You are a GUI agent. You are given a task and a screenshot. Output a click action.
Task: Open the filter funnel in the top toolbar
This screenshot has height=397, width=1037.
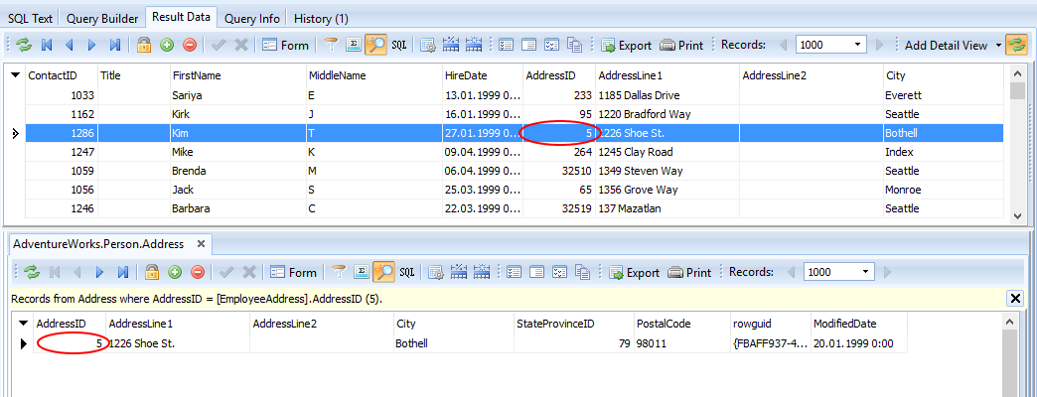[x=332, y=45]
